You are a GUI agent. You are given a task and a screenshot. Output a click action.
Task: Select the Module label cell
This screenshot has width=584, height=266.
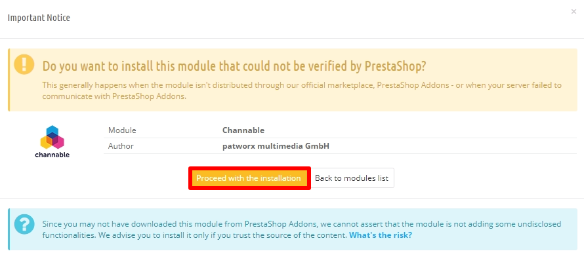(122, 130)
